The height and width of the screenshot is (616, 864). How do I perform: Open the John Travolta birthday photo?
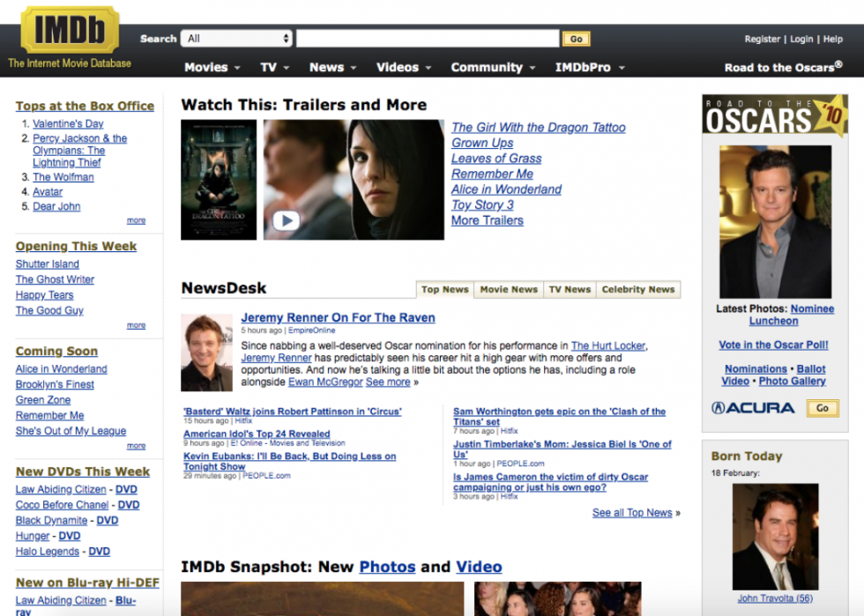pos(775,537)
